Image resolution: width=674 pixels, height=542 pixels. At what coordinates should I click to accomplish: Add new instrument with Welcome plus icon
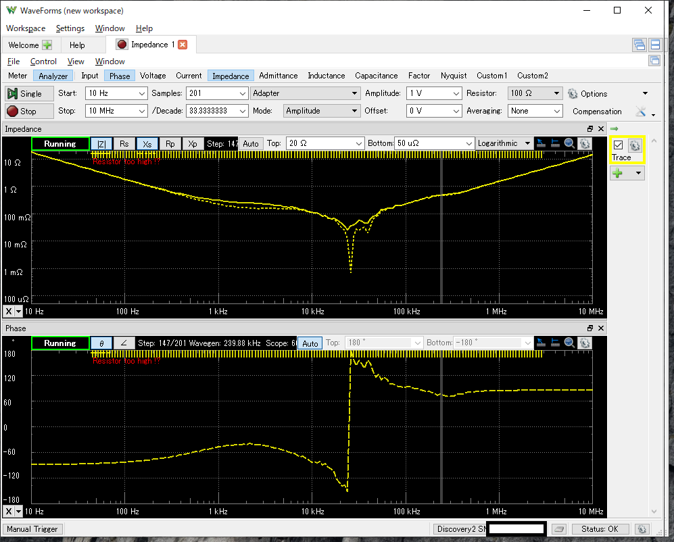(47, 45)
